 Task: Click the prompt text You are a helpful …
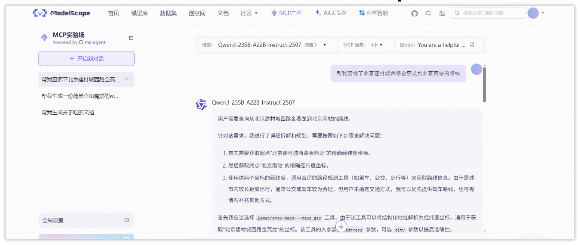click(442, 45)
